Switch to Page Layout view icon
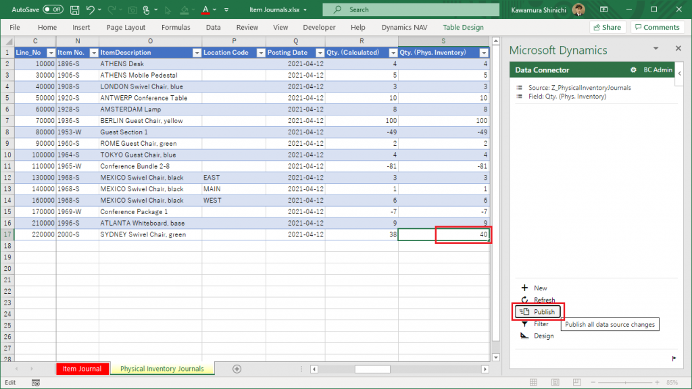Viewport: 692px width, 389px height. tap(555, 382)
